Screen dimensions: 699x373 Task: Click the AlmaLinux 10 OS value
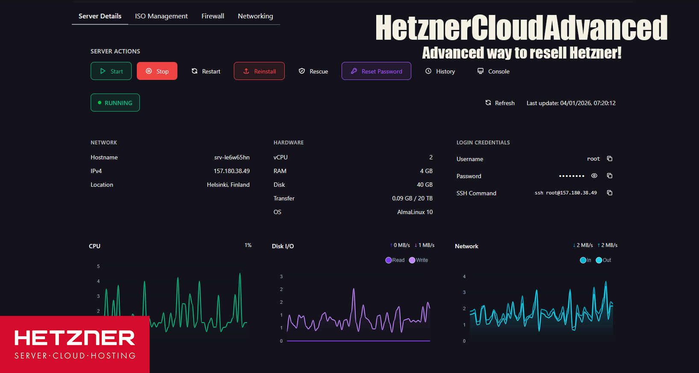pyautogui.click(x=415, y=212)
